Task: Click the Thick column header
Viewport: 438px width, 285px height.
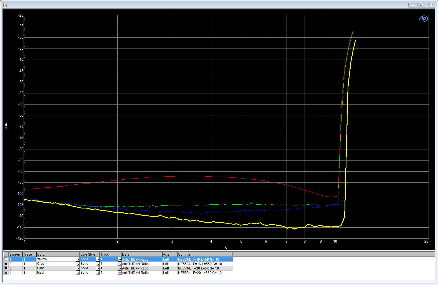Action: tap(110, 254)
